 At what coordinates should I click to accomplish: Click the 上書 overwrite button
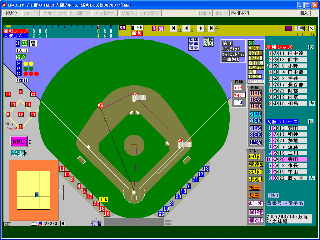[x=300, y=28]
